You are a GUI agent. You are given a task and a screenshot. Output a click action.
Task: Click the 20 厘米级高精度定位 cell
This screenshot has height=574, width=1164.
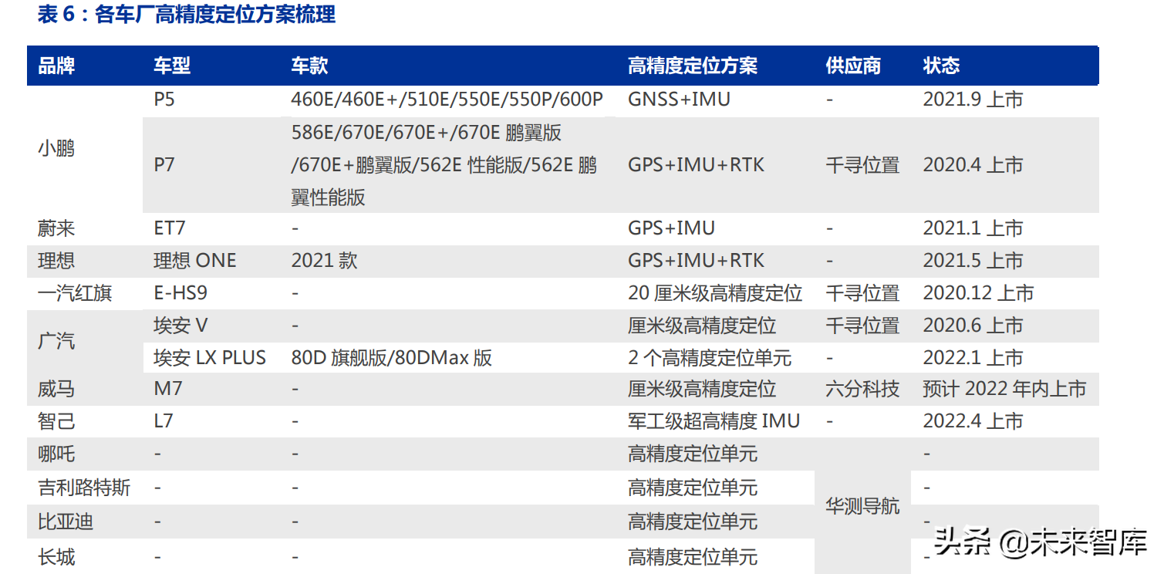click(x=715, y=293)
